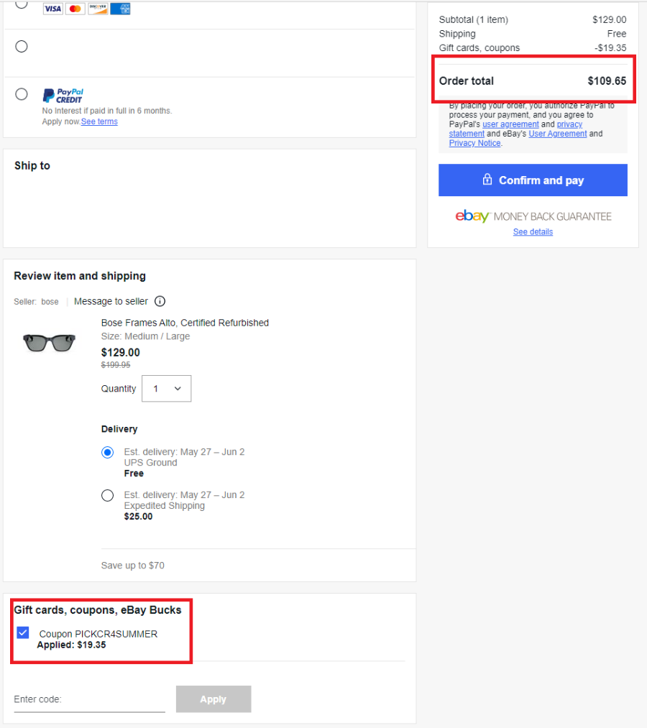Click the Bose Frames sunglasses thumbnail

coord(49,343)
